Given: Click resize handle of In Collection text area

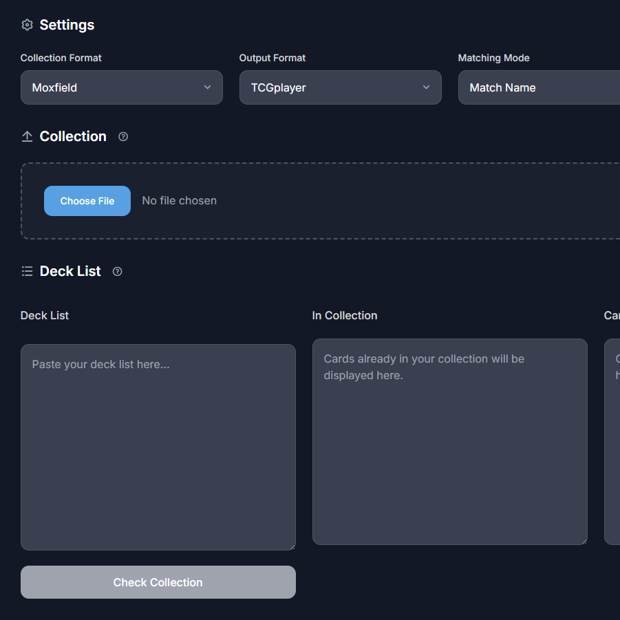Looking at the screenshot, I should 583,540.
